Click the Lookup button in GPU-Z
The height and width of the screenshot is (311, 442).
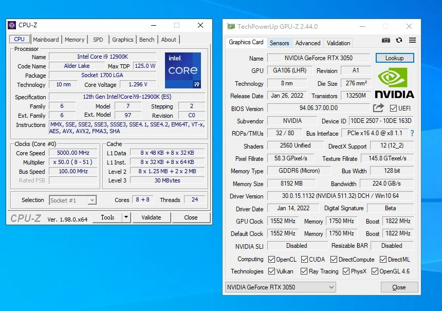(395, 58)
